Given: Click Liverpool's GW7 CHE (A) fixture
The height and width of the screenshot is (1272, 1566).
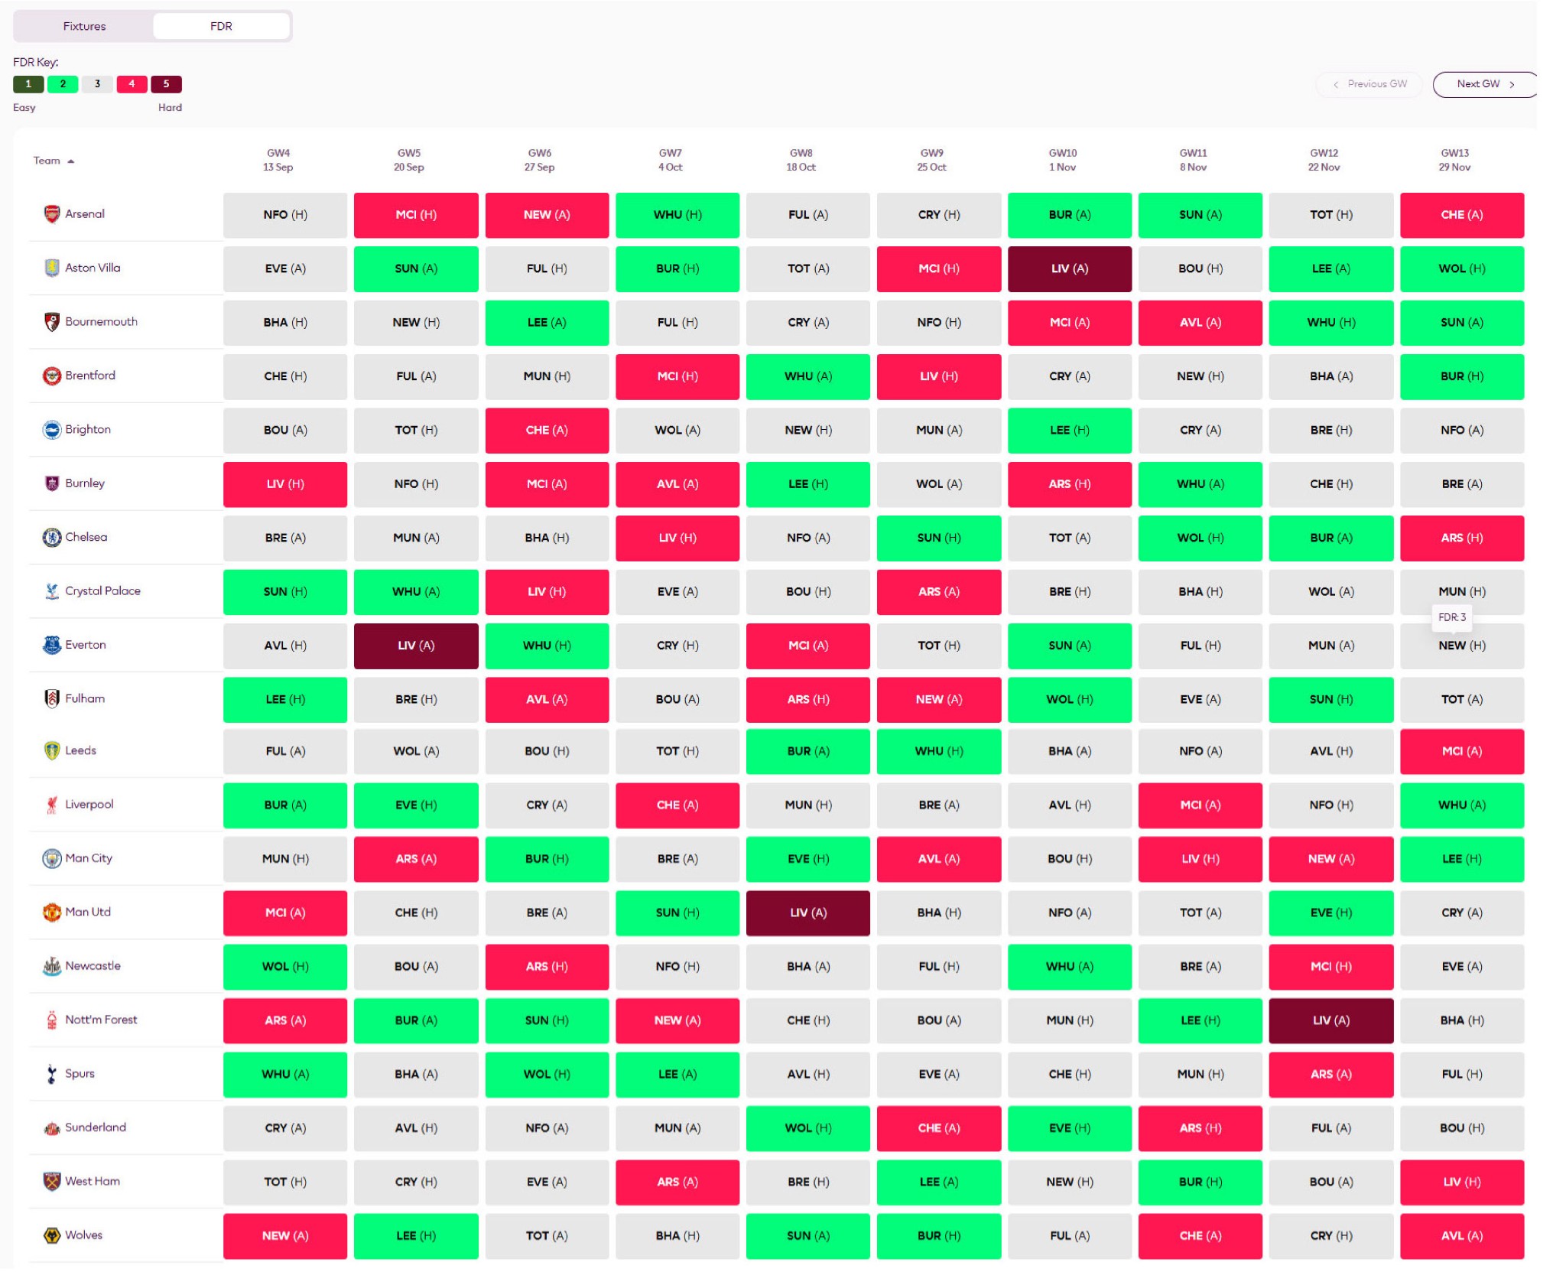Looking at the screenshot, I should tap(677, 805).
